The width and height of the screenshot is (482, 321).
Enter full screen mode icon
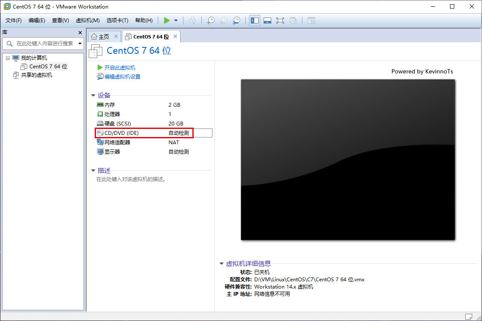coord(280,20)
